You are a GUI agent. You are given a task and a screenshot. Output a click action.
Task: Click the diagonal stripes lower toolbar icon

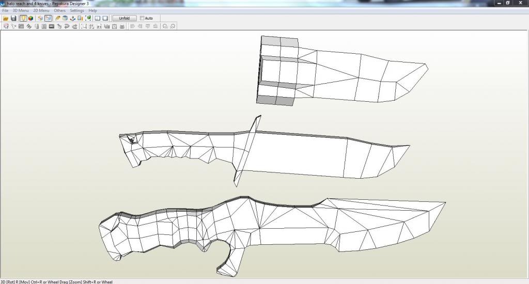coord(29,26)
